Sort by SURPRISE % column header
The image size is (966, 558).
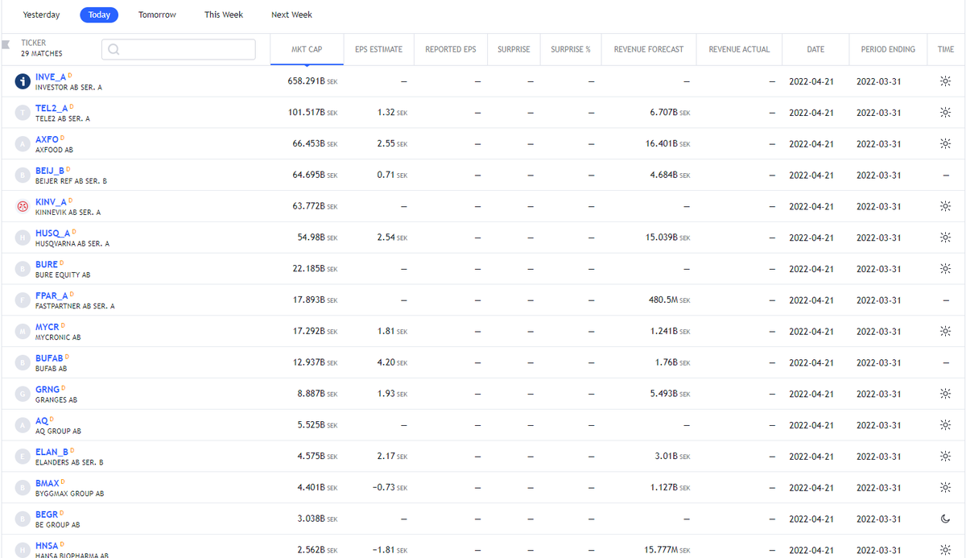571,49
